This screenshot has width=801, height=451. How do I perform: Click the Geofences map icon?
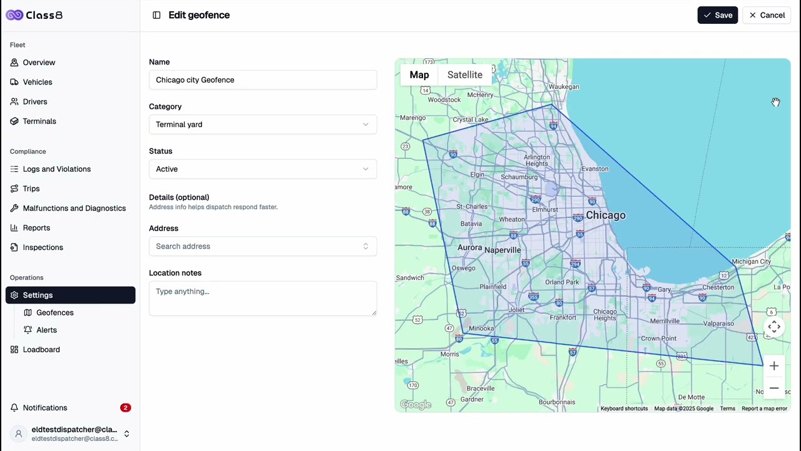(28, 313)
